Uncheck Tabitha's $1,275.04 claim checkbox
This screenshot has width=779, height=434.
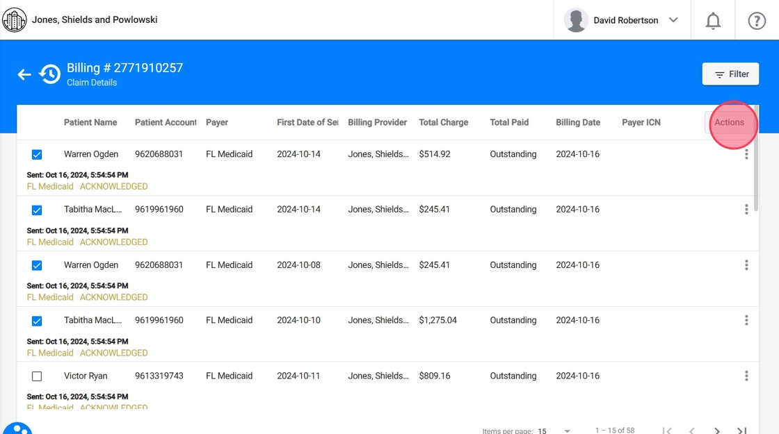[x=37, y=321]
